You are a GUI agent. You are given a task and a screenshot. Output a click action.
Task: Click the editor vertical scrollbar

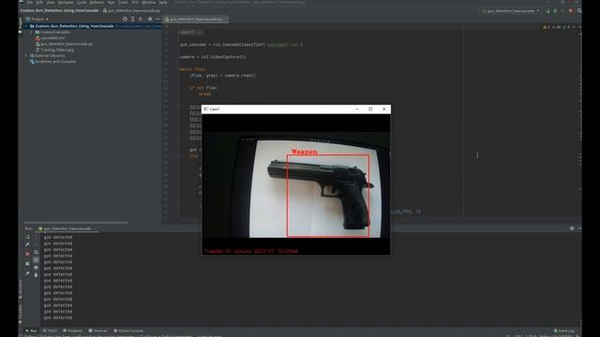580,123
